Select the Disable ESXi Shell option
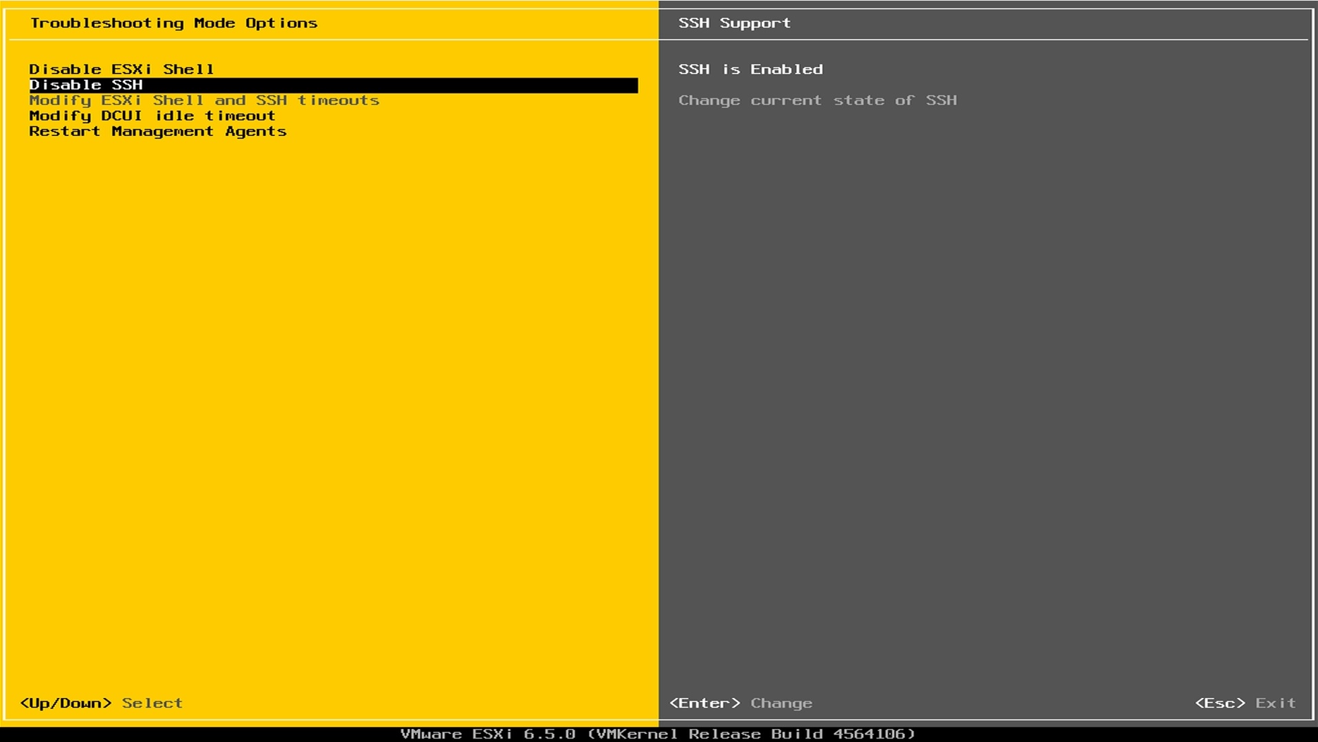Screen dimensions: 1318x742 pos(120,69)
